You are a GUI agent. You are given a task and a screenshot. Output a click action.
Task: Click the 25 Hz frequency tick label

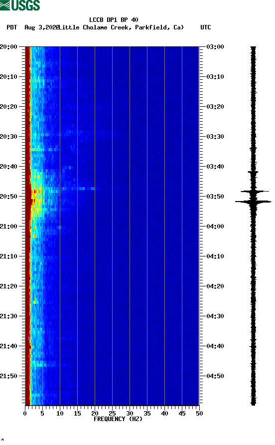[x=112, y=414]
